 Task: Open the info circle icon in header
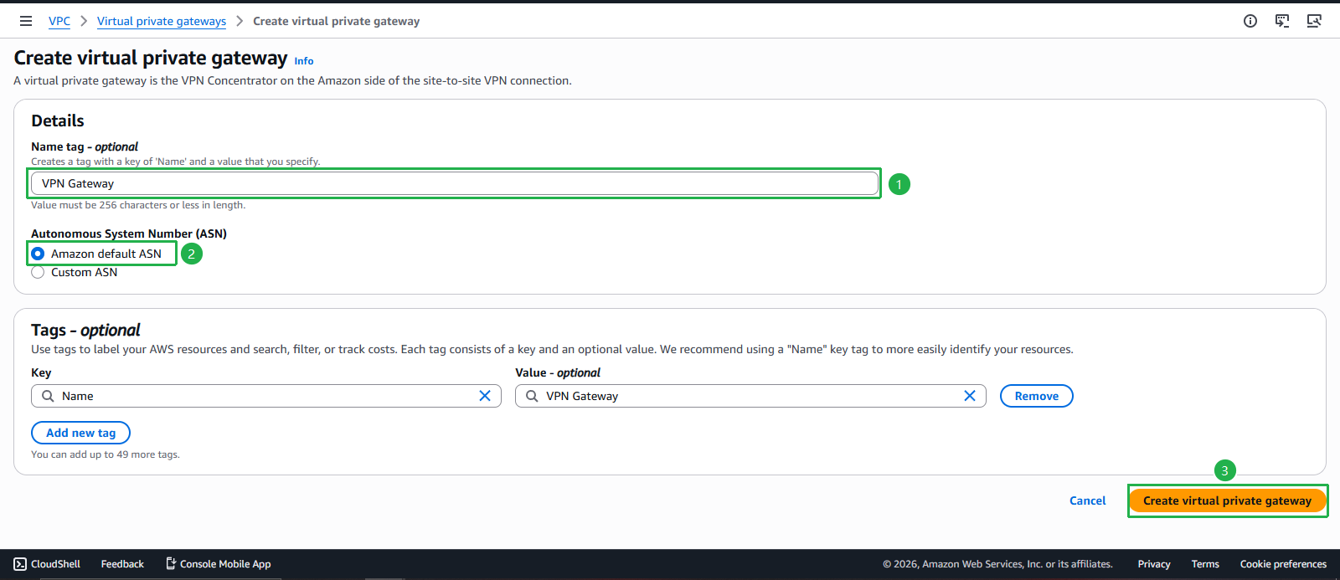[1250, 21]
